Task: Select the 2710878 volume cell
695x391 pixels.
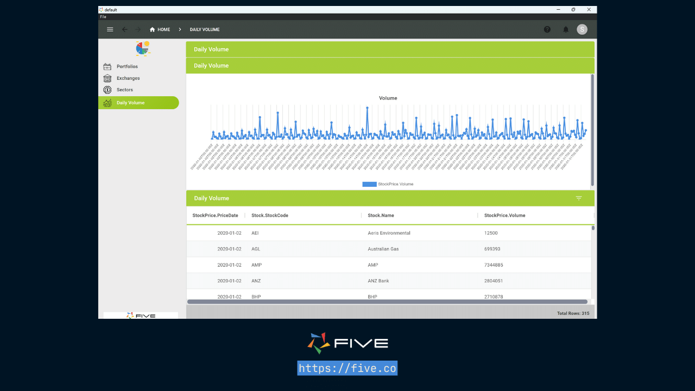Action: (x=494, y=297)
